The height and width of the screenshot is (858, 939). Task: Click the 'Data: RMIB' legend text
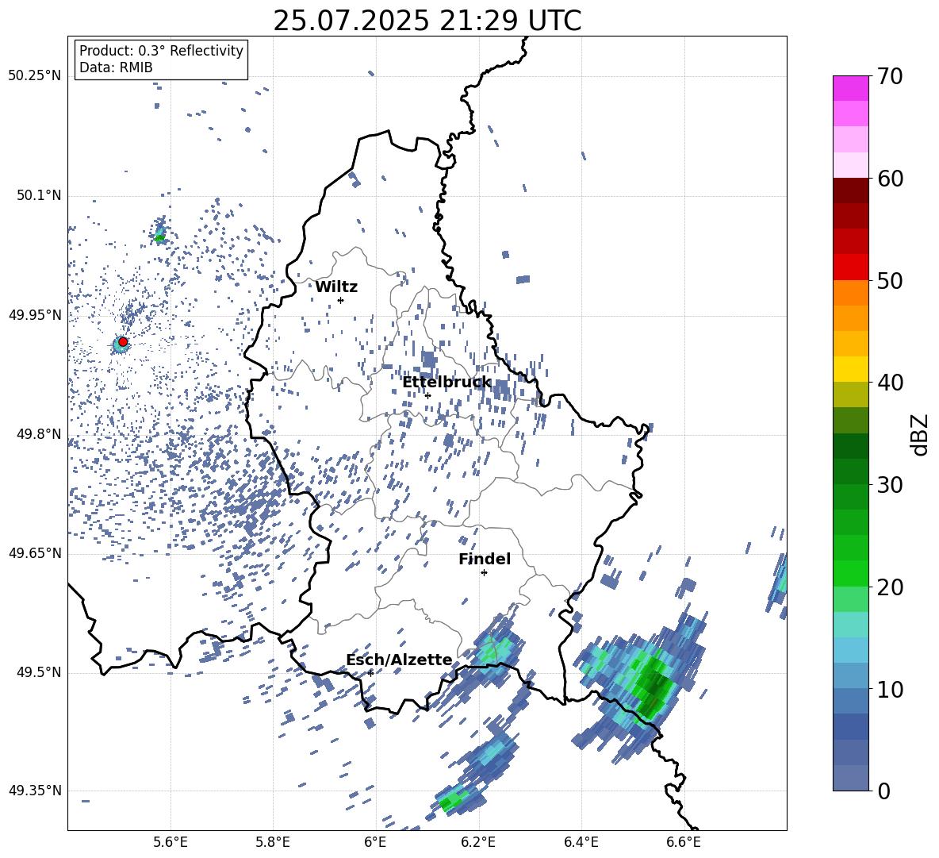[x=116, y=67]
